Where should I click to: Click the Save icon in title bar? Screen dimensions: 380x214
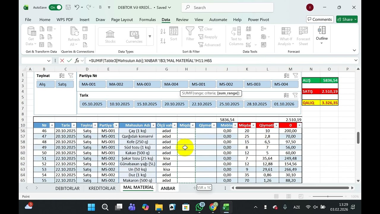(68, 7)
